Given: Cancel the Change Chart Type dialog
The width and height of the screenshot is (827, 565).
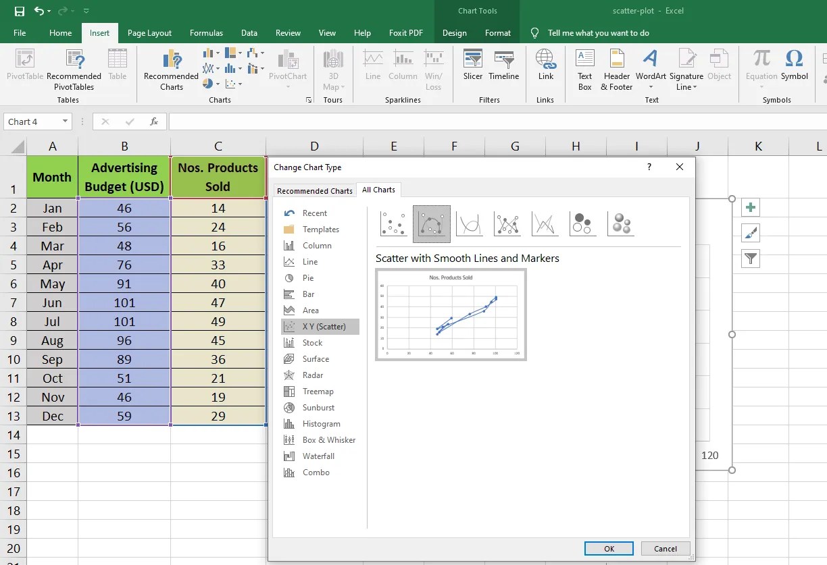Looking at the screenshot, I should tap(665, 548).
